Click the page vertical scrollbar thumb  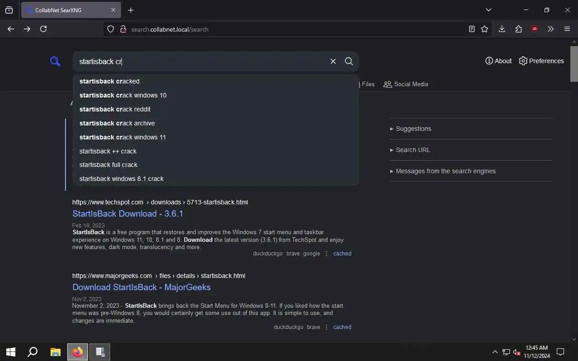(x=574, y=63)
